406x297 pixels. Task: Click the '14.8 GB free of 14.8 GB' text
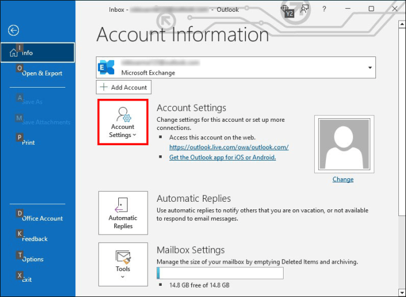pos(199,285)
